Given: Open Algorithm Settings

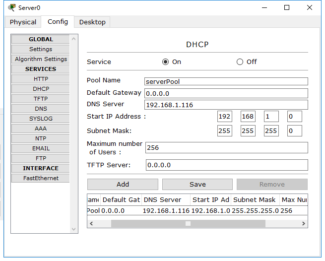Looking at the screenshot, I should click(41, 59).
